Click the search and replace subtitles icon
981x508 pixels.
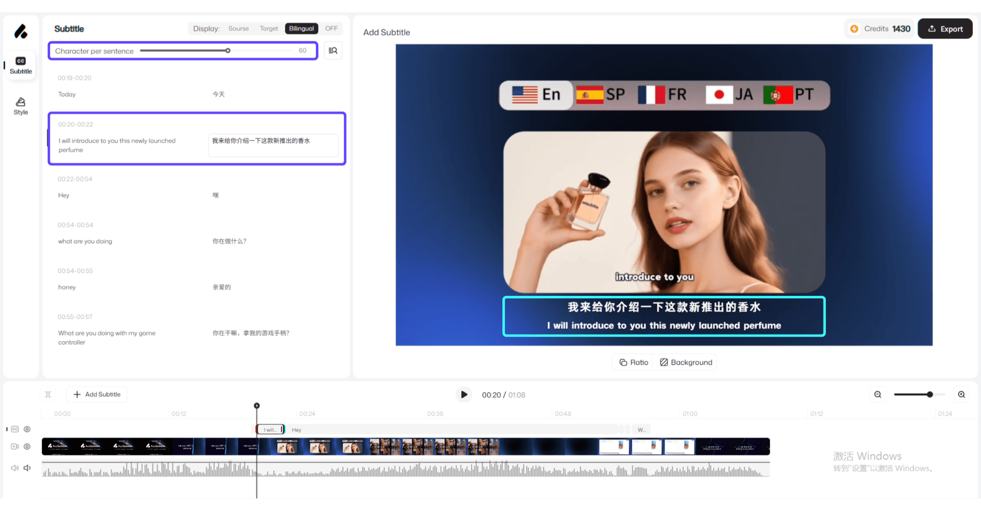[x=333, y=51]
